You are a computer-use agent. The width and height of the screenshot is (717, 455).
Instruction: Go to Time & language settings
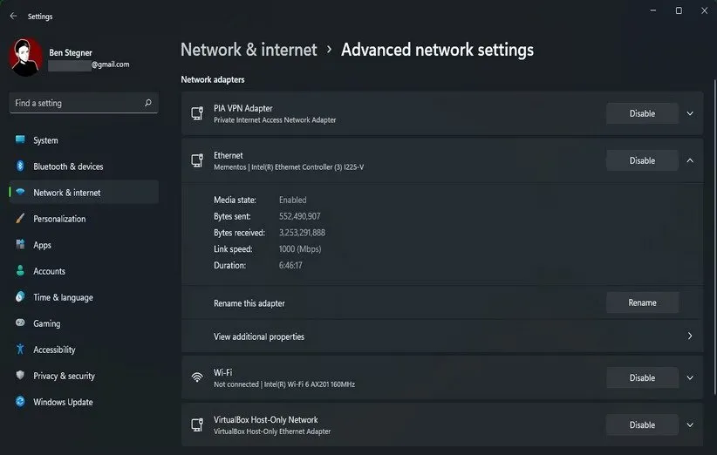pos(63,297)
